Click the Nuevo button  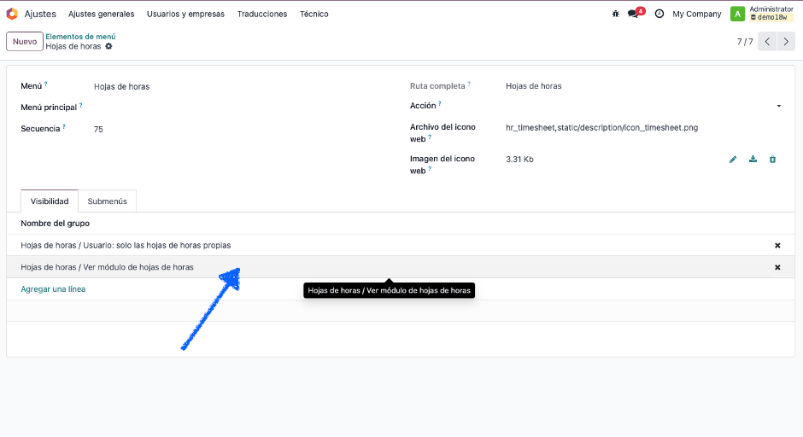25,42
